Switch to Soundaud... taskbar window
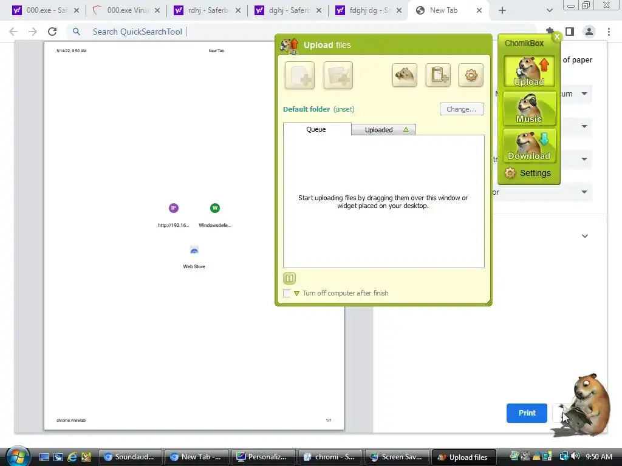This screenshot has width=622, height=466. [x=130, y=458]
